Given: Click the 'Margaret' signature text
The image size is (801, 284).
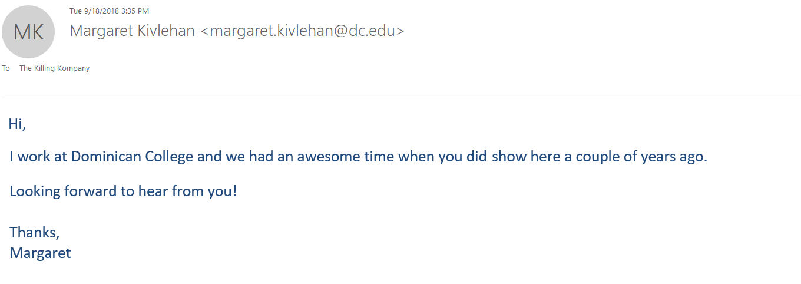Looking at the screenshot, I should [x=40, y=253].
